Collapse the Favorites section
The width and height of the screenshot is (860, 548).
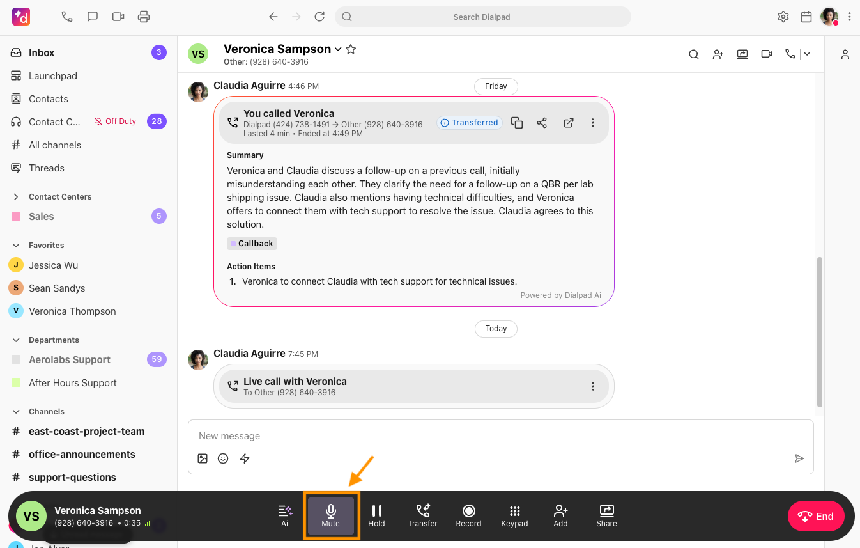click(x=16, y=246)
